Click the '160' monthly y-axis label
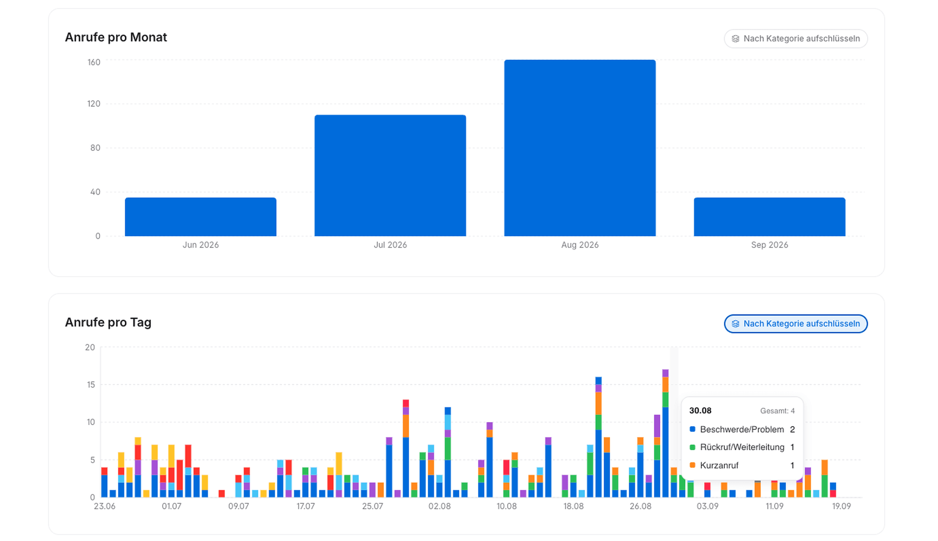 tap(94, 62)
